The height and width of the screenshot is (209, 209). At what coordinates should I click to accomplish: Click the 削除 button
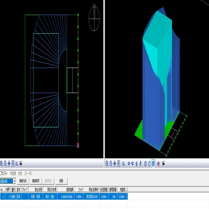pyautogui.click(x=61, y=181)
